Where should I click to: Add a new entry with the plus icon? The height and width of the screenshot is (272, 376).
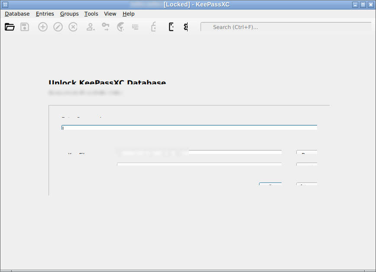[x=43, y=27]
